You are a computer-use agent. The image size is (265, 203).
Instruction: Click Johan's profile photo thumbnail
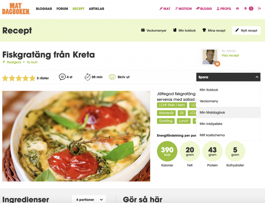(x=210, y=57)
